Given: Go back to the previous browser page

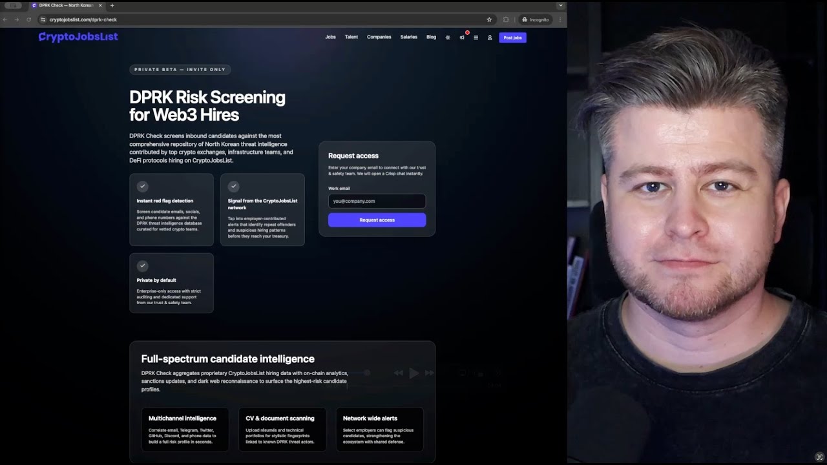Looking at the screenshot, I should [5, 19].
